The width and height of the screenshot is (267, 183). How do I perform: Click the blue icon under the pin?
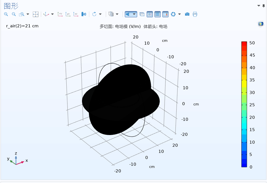point(261,24)
